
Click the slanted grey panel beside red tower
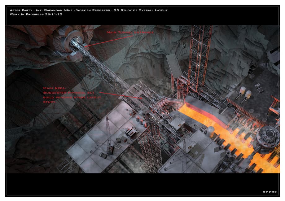pyautogui.click(x=174, y=66)
